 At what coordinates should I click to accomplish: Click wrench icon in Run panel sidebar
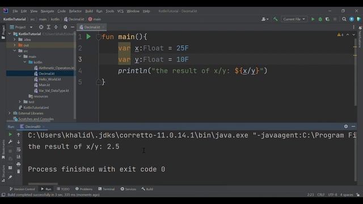tap(10, 142)
